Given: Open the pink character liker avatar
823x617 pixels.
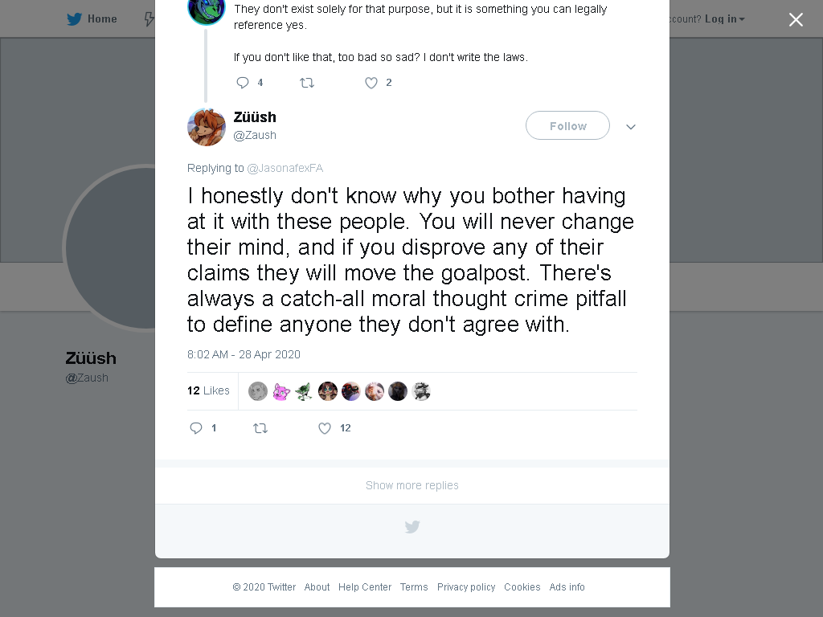Looking at the screenshot, I should tap(281, 391).
